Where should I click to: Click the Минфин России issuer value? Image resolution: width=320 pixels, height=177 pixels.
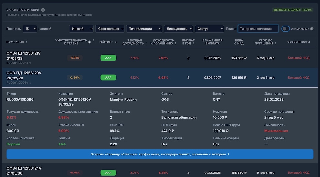123,99
